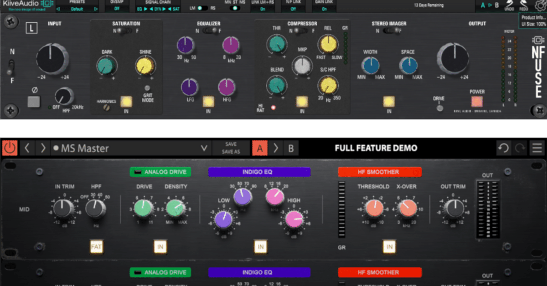Click the Space knob in Stereo Imager

coord(408,66)
